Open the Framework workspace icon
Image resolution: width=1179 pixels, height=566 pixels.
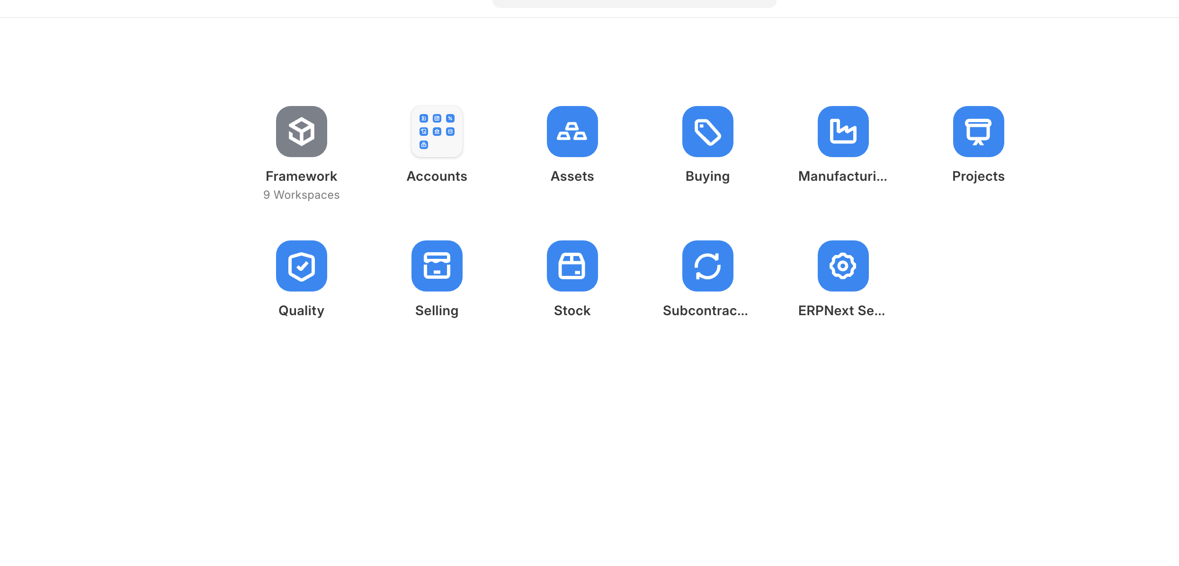(x=302, y=132)
